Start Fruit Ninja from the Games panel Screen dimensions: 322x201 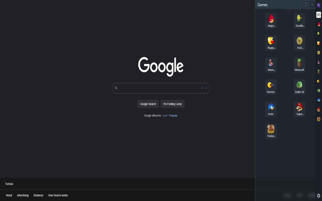(x=299, y=43)
